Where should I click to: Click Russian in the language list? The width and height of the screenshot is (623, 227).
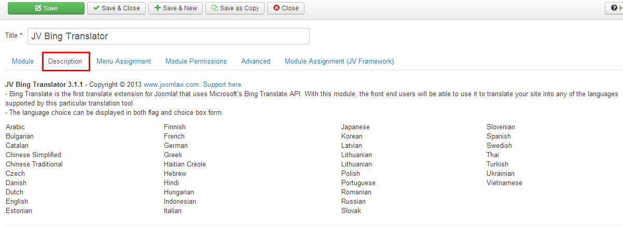[353, 201]
